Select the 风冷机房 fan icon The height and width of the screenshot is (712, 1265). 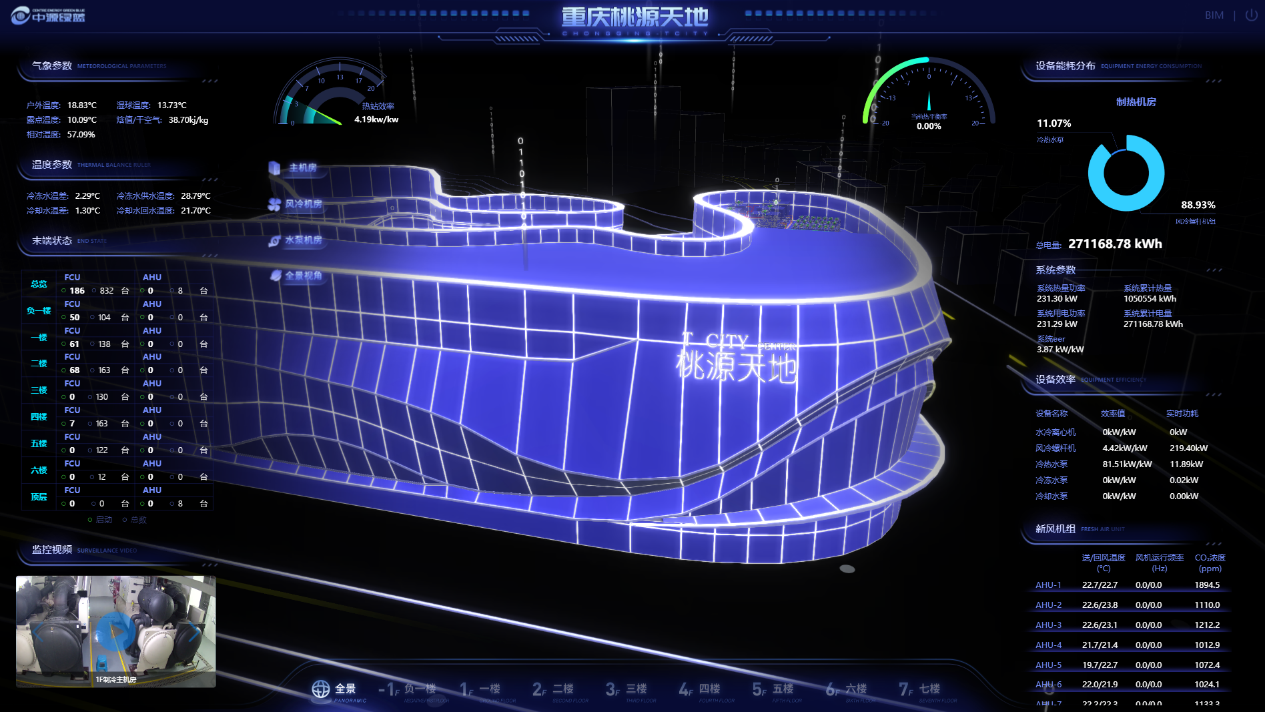[274, 204]
